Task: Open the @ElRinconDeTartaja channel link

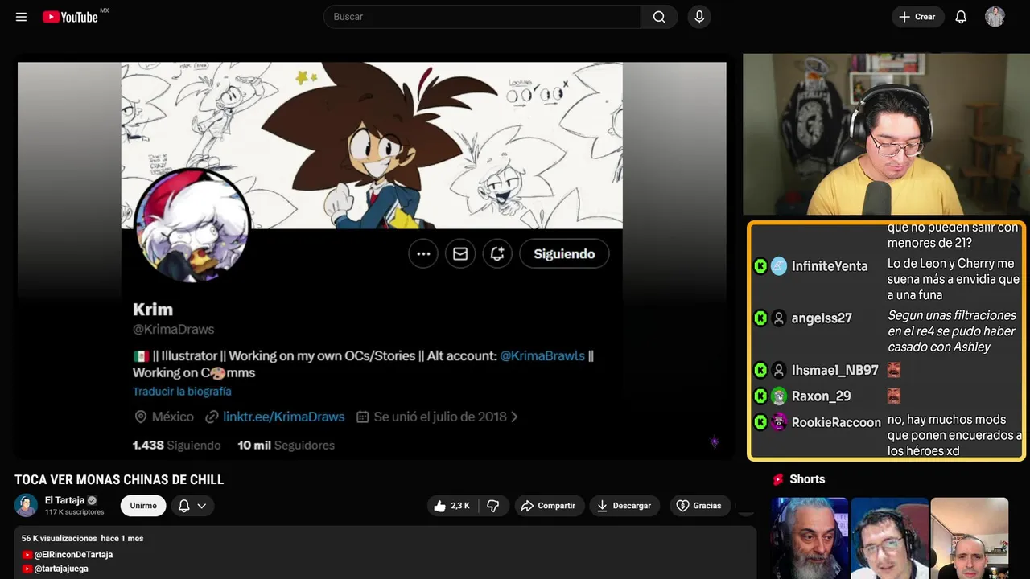Action: [x=73, y=555]
